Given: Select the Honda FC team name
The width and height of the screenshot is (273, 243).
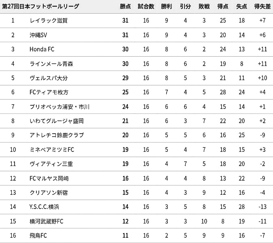Looking at the screenshot, I should pyautogui.click(x=42, y=49).
